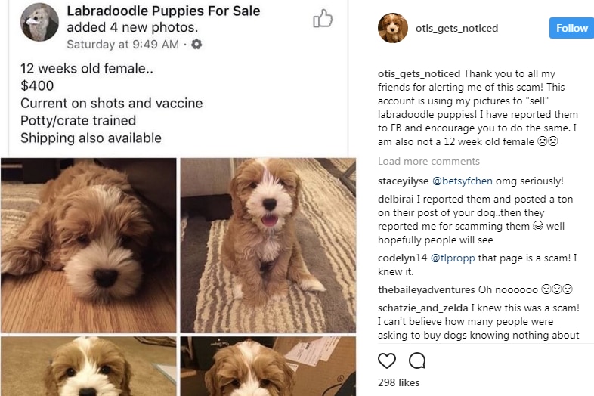Viewport: 594px width, 396px height.
Task: View staceyilyse commenter profile
Action: coord(403,181)
